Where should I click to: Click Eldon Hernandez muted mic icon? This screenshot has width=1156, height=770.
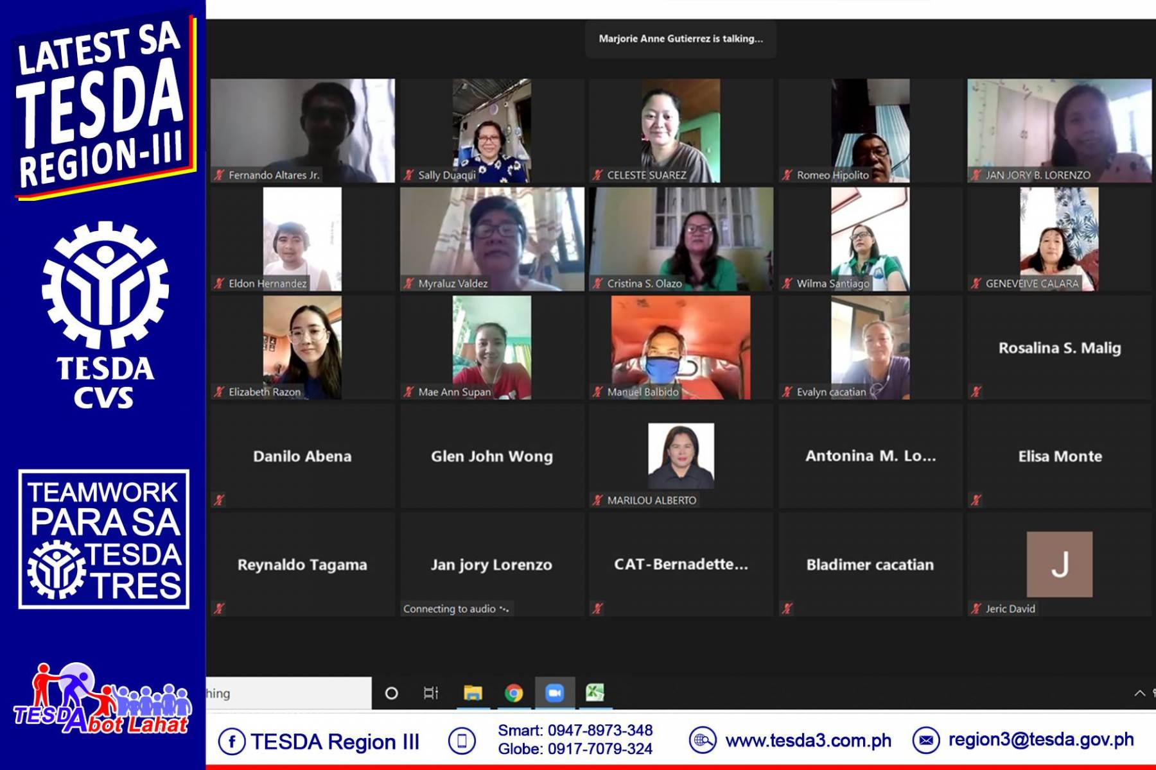pos(219,283)
